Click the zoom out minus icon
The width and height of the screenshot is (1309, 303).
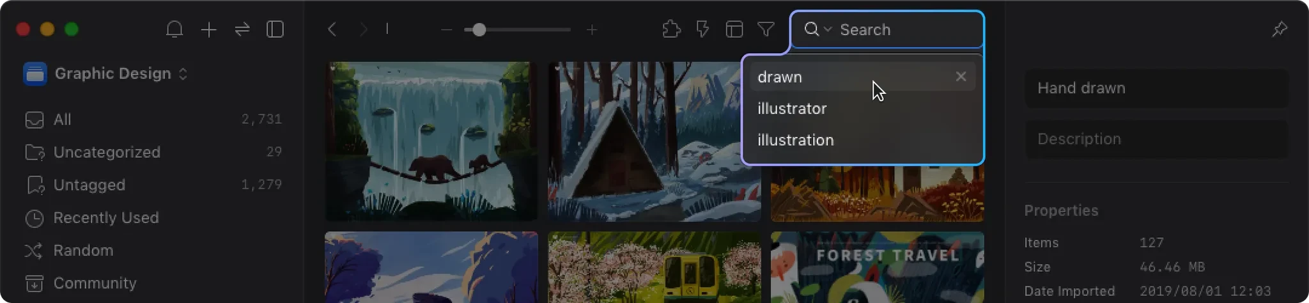pos(447,29)
